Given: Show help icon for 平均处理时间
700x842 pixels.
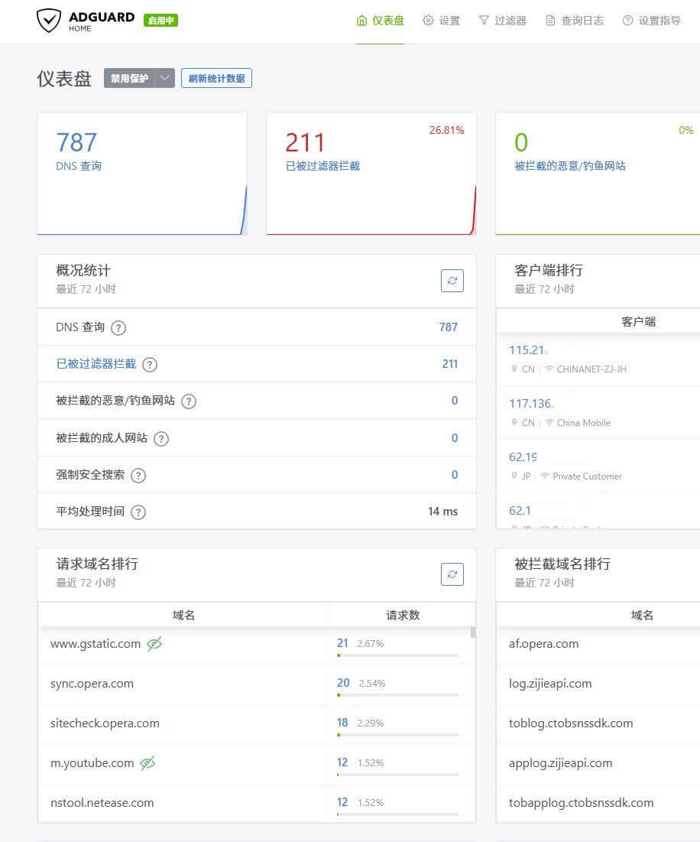Looking at the screenshot, I should 138,512.
